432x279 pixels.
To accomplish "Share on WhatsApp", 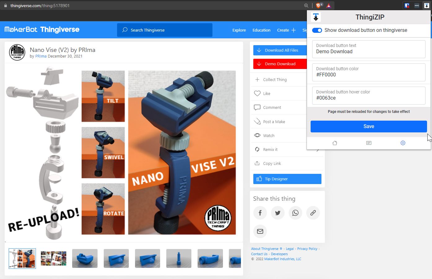I will (x=295, y=213).
